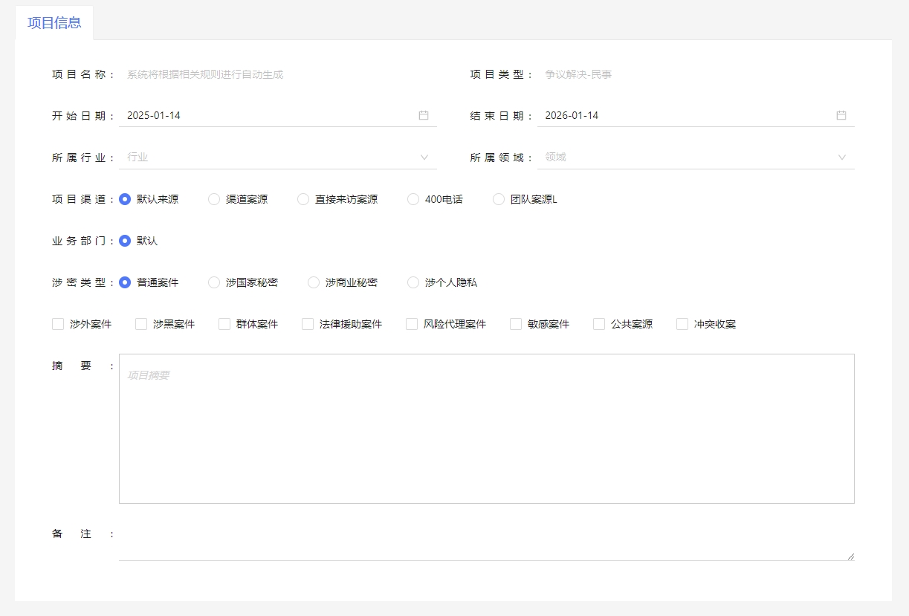The height and width of the screenshot is (616, 909).
Task: Select the 团队案源L radio option
Action: tap(499, 199)
